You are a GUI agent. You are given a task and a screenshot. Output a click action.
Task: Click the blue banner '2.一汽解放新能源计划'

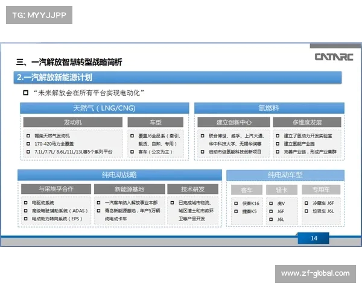[177, 78]
